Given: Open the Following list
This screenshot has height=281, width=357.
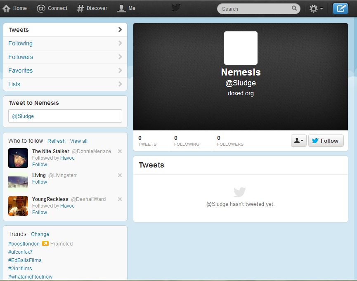Looking at the screenshot, I should click(x=65, y=43).
